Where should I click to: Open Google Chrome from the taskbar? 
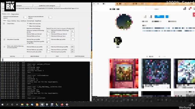pyautogui.click(x=27, y=104)
